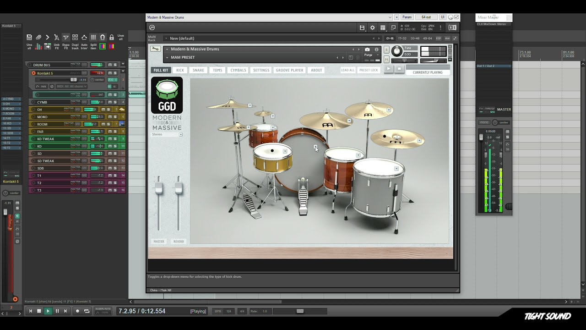Image resolution: width=586 pixels, height=330 pixels.
Task: Click the Bypa FX toolbar button
Action: click(66, 46)
